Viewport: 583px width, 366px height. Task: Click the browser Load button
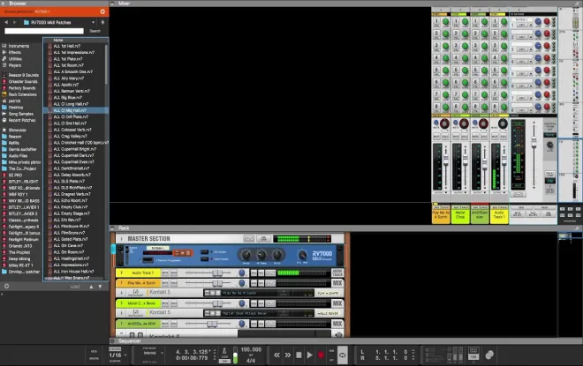[x=75, y=287]
